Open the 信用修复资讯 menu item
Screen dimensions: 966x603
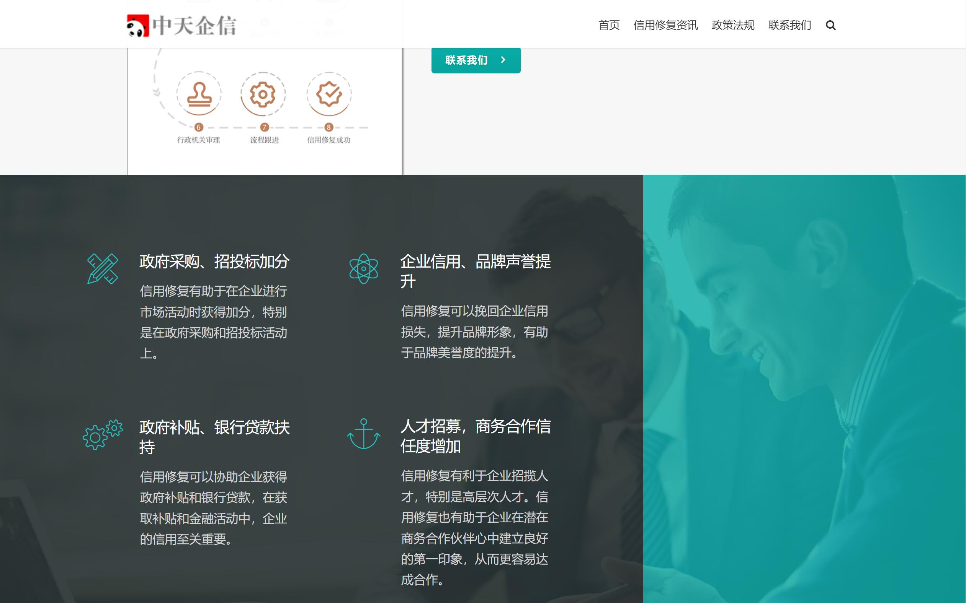665,26
